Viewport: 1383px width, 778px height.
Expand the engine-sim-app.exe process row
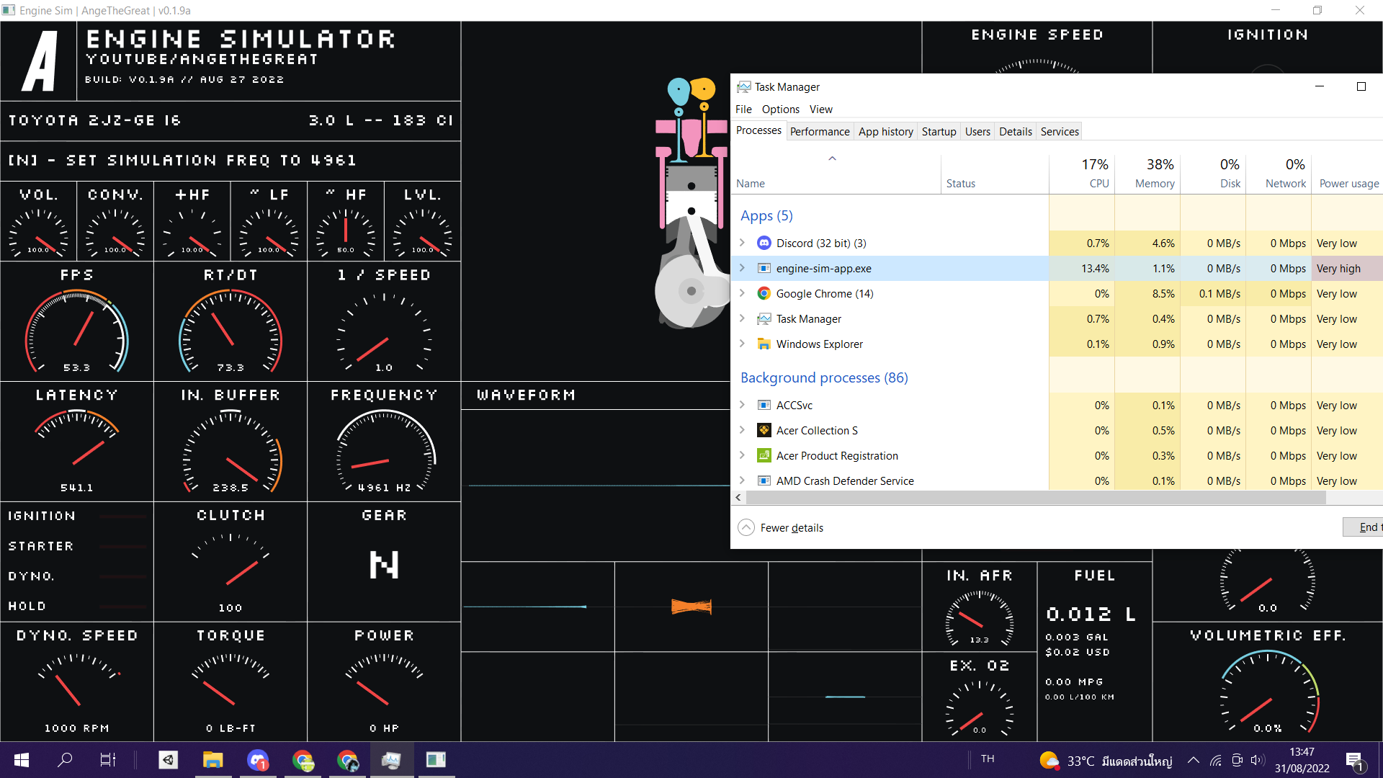[x=742, y=269]
